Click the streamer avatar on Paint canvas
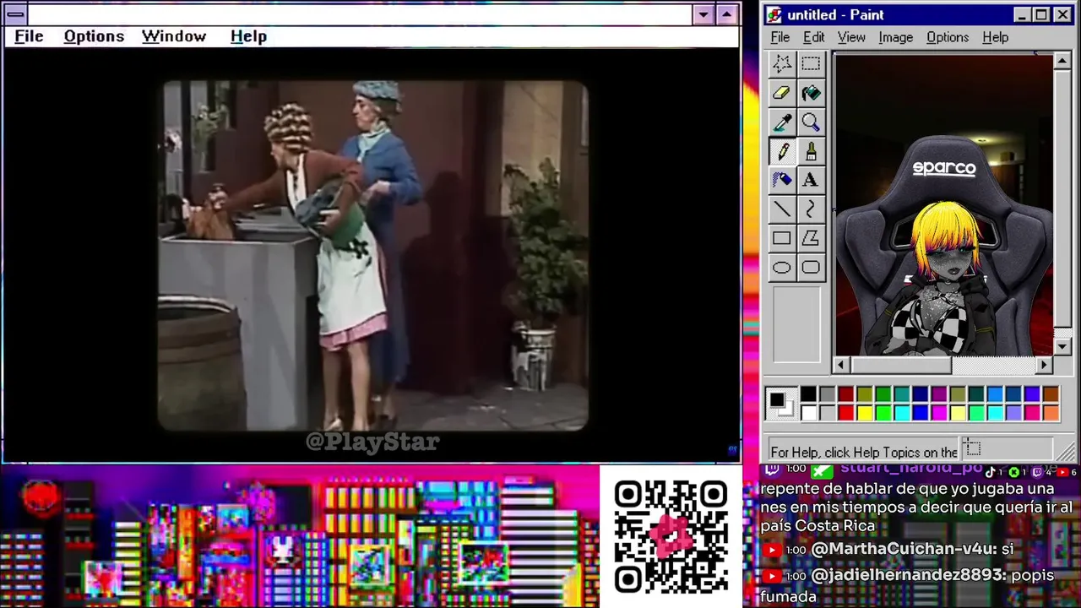This screenshot has height=608, width=1081. pos(943,279)
